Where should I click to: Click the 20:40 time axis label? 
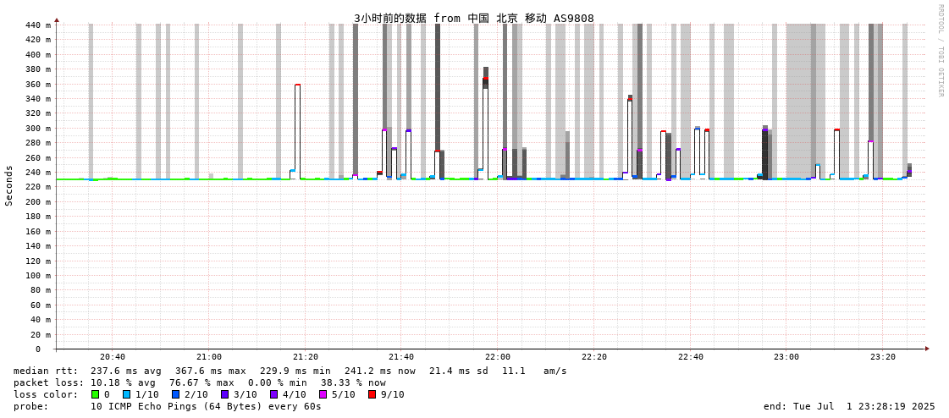113,358
